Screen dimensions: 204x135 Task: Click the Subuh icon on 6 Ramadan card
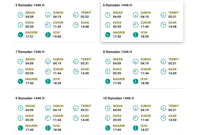(x=136, y=15)
